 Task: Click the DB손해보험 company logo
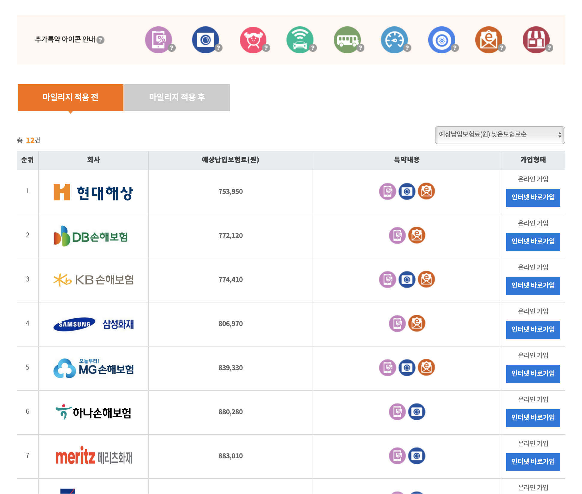91,236
